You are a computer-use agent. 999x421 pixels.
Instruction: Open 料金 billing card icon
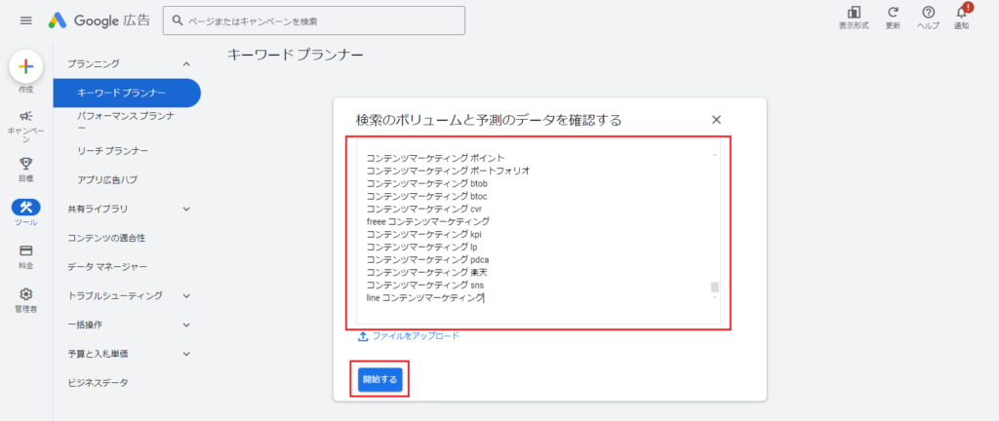[25, 250]
